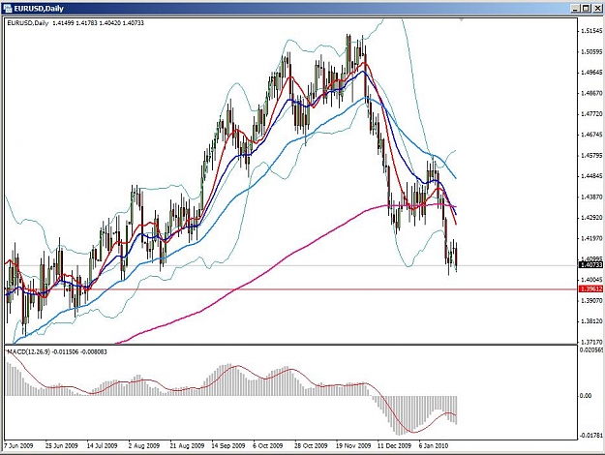The height and width of the screenshot is (455, 605).
Task: Click the 1.48670 price scale label
Action: click(x=591, y=93)
